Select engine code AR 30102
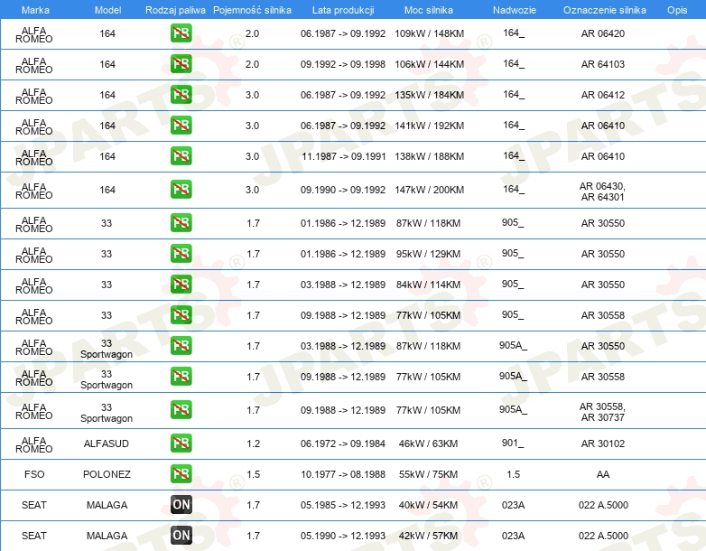Image resolution: width=706 pixels, height=551 pixels. [603, 444]
